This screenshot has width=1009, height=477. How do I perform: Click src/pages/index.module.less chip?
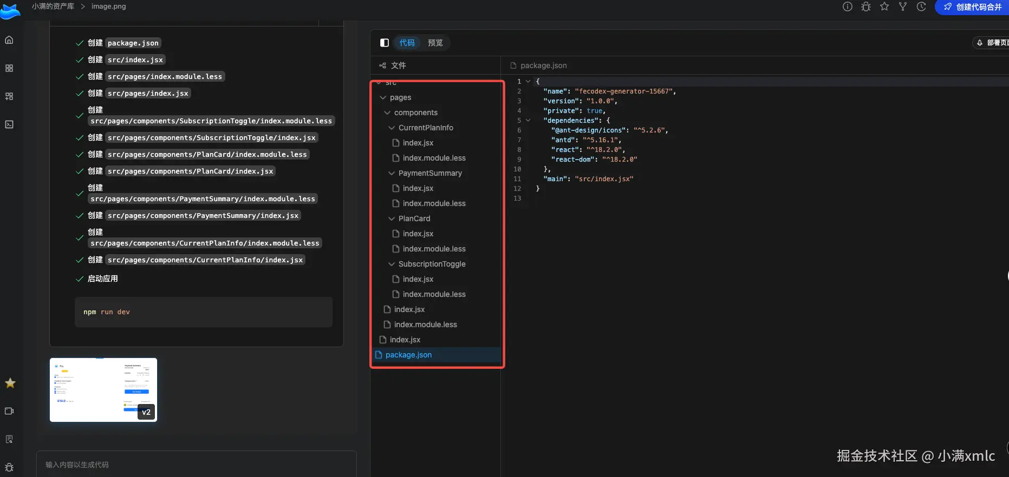(165, 77)
